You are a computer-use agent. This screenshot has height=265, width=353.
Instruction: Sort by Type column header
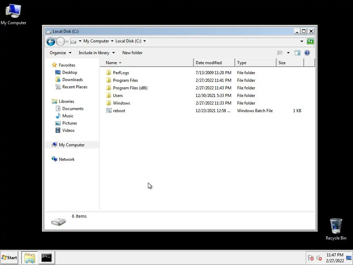pyautogui.click(x=255, y=63)
